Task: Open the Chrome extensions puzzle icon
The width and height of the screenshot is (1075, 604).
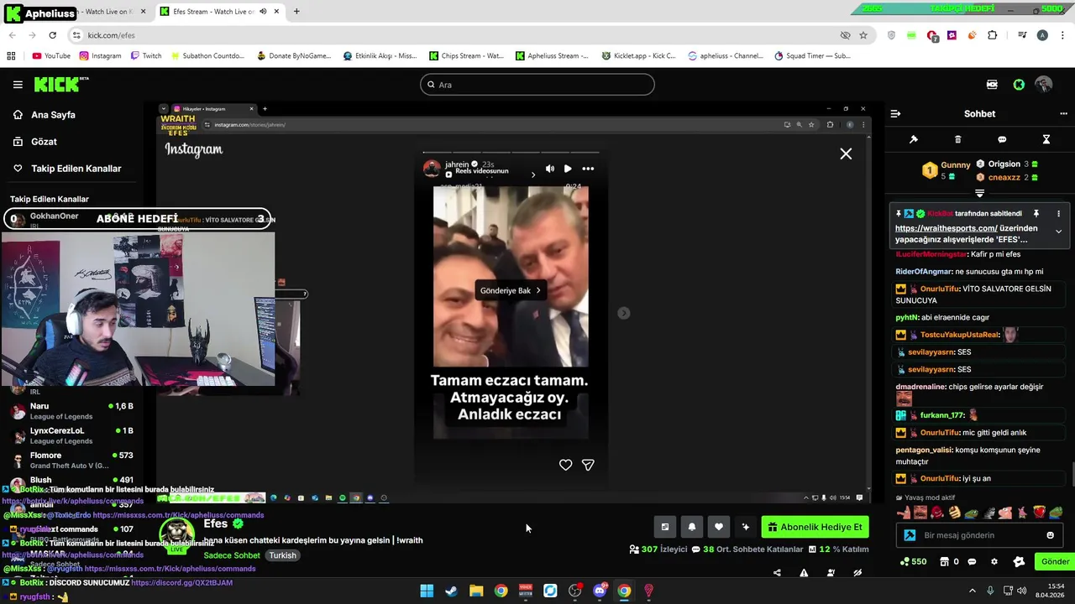Action: [993, 35]
